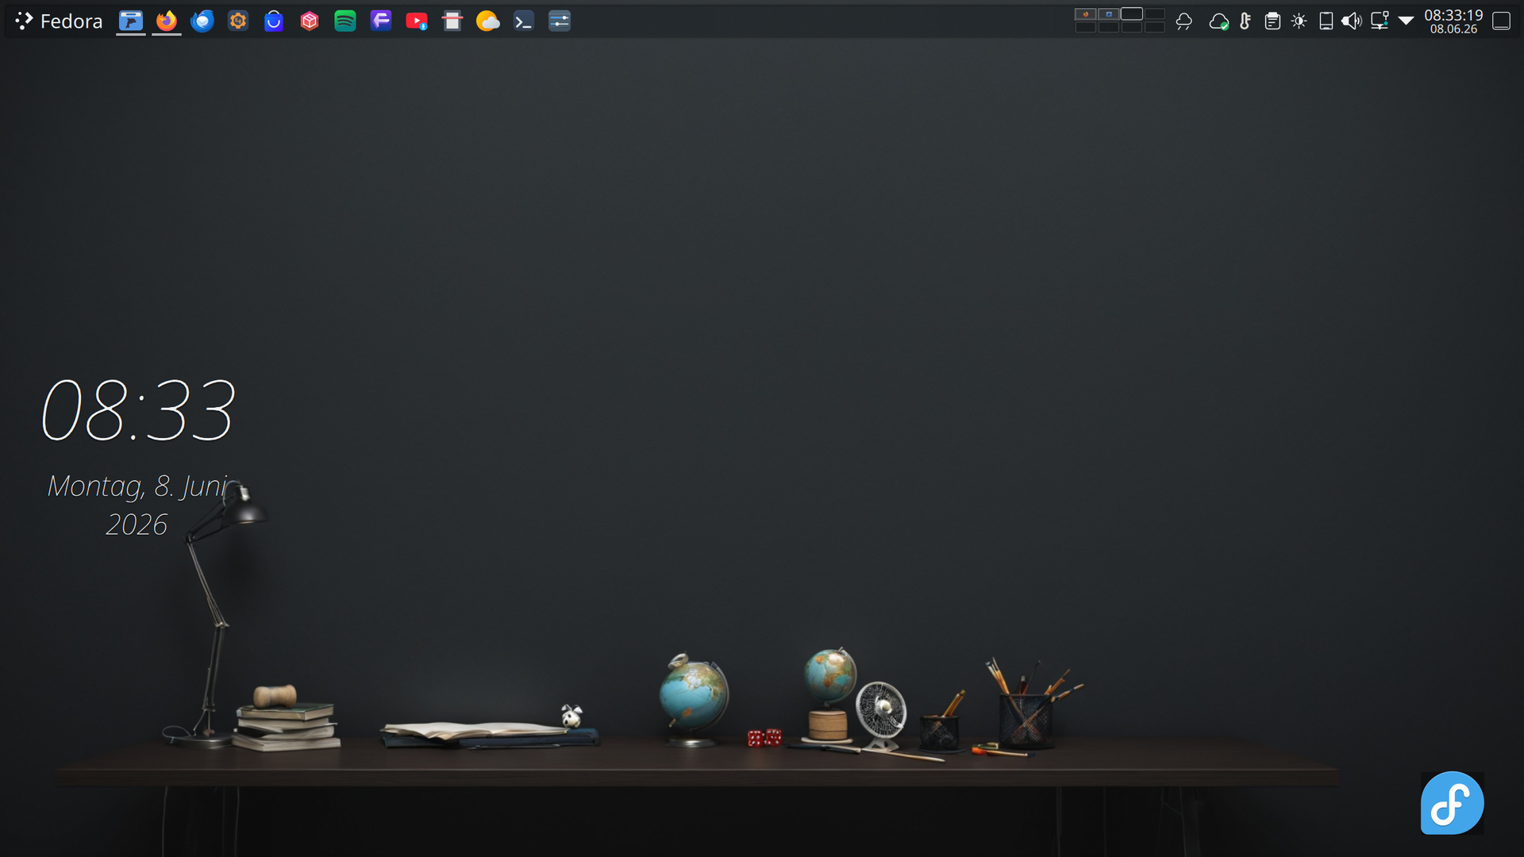Open the panel digital clock 08:33:19
Viewport: 1524px width, 857px height.
point(1453,21)
